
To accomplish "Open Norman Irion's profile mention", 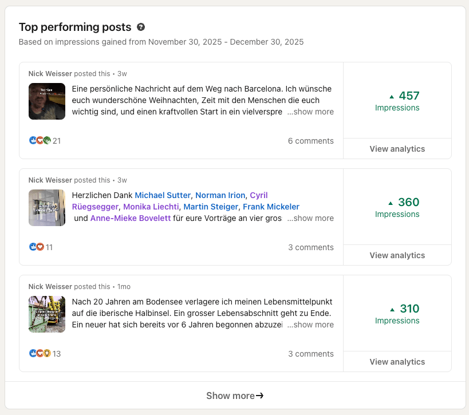I will click(220, 195).
